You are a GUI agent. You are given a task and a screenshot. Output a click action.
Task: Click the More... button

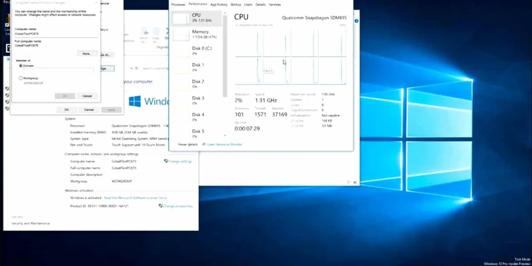coord(87,54)
